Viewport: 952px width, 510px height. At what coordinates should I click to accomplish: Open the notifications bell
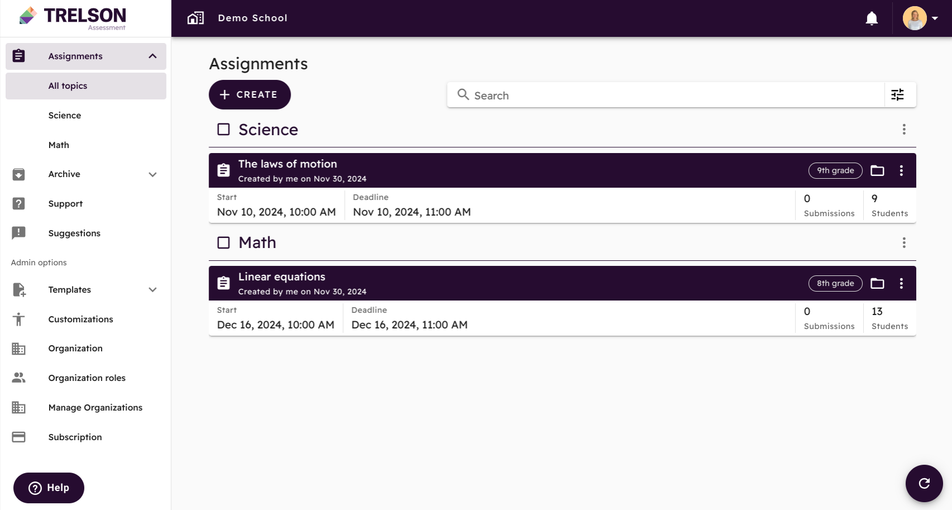(872, 18)
